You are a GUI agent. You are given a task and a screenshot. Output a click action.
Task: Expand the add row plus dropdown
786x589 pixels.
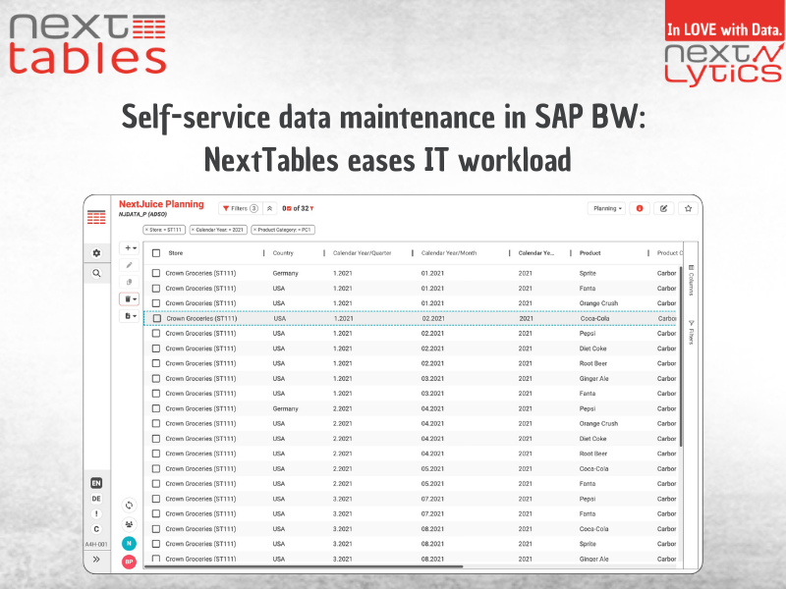(x=130, y=248)
